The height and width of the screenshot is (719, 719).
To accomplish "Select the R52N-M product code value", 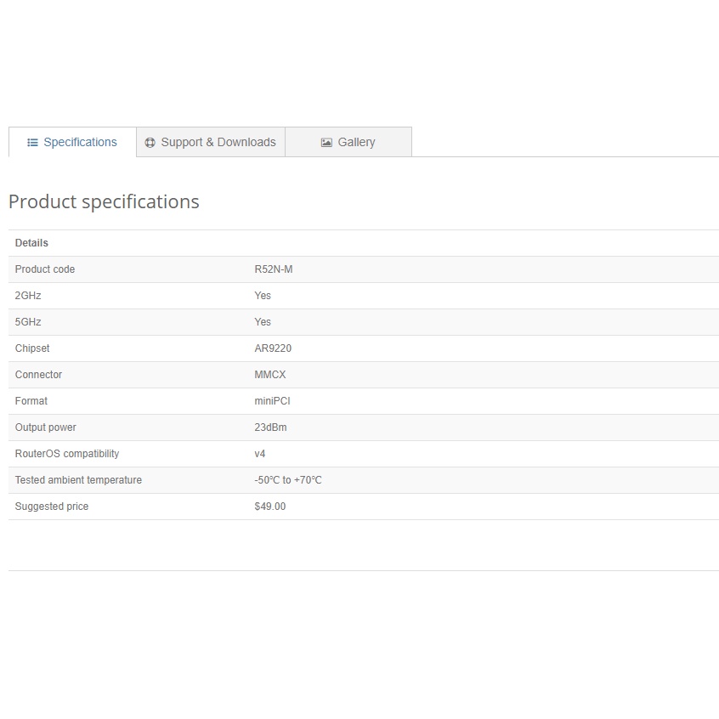I will tap(273, 269).
